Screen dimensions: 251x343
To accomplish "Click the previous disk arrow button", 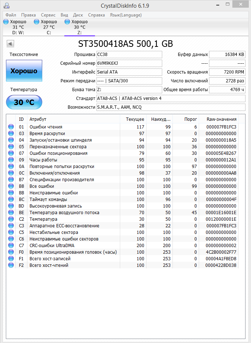I will pyautogui.click(x=10, y=44).
